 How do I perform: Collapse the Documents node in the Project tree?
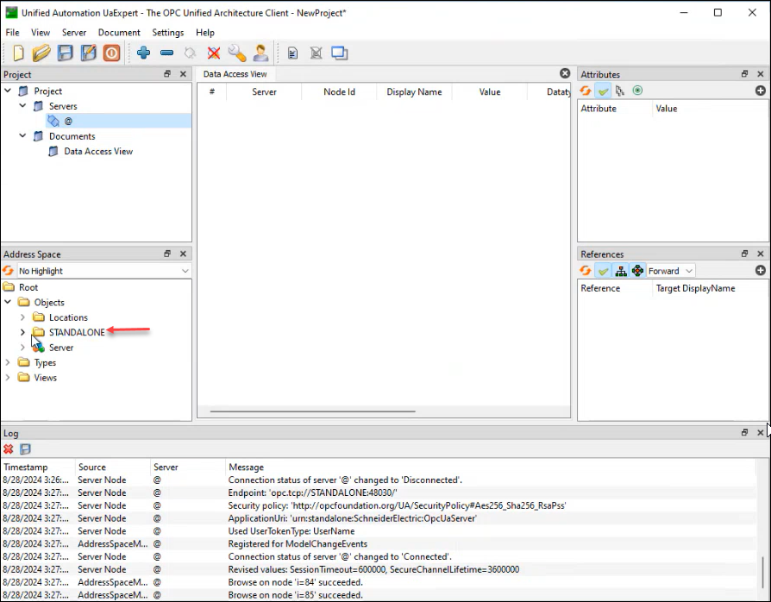(x=22, y=135)
